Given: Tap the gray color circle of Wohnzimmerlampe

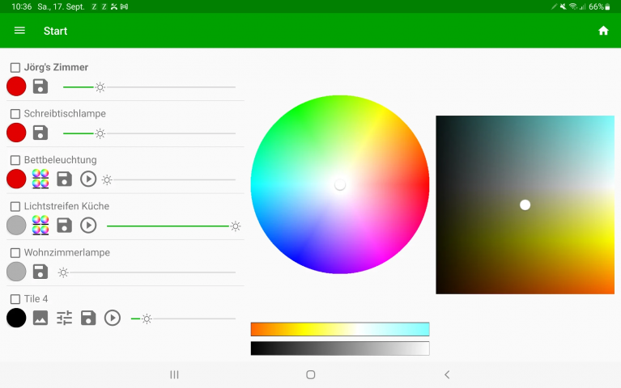Looking at the screenshot, I should [16, 272].
